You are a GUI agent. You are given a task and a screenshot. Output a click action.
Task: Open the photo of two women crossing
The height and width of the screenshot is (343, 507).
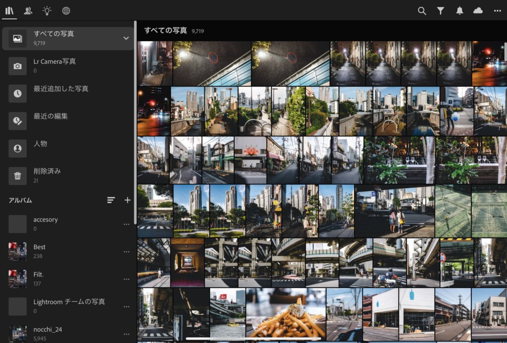click(395, 211)
